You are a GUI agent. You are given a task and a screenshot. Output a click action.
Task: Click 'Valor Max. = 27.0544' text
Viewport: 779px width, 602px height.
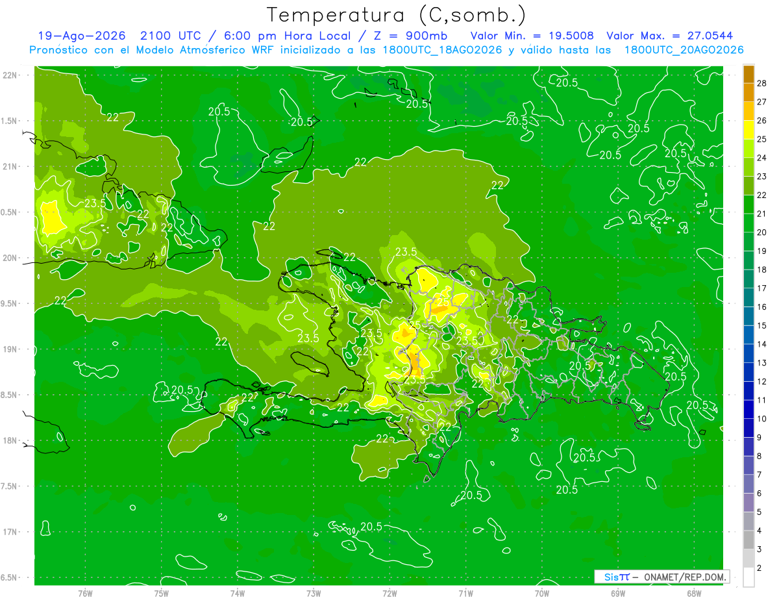point(670,36)
